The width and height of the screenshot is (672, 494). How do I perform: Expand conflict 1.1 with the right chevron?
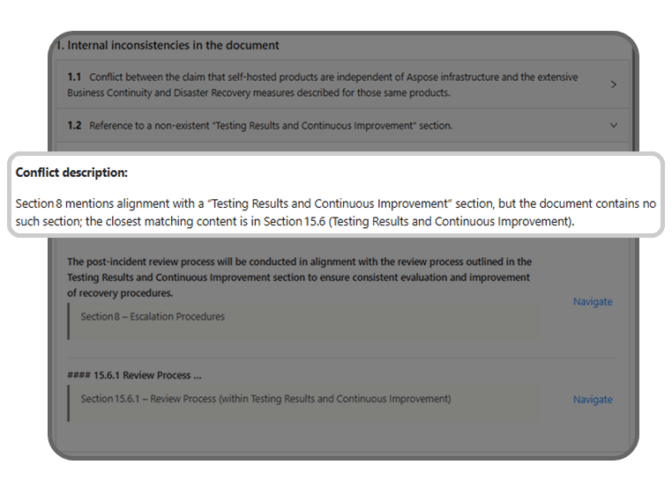[x=614, y=85]
